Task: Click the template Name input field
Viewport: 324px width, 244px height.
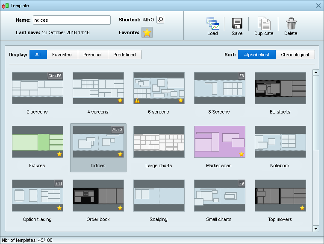Action: tap(71, 20)
